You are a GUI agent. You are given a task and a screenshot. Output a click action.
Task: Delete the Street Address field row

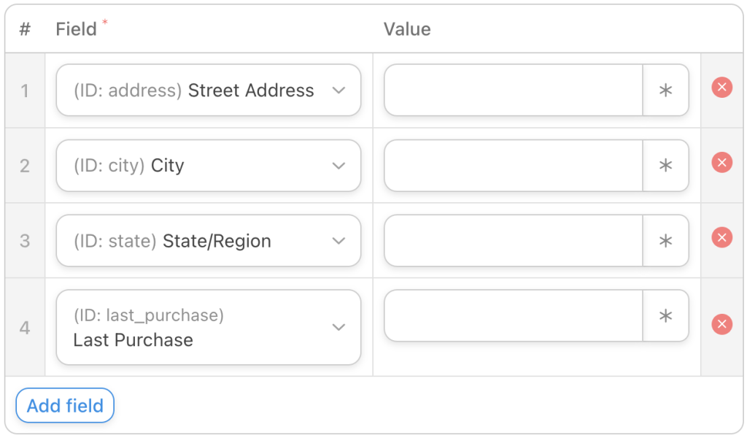click(721, 87)
